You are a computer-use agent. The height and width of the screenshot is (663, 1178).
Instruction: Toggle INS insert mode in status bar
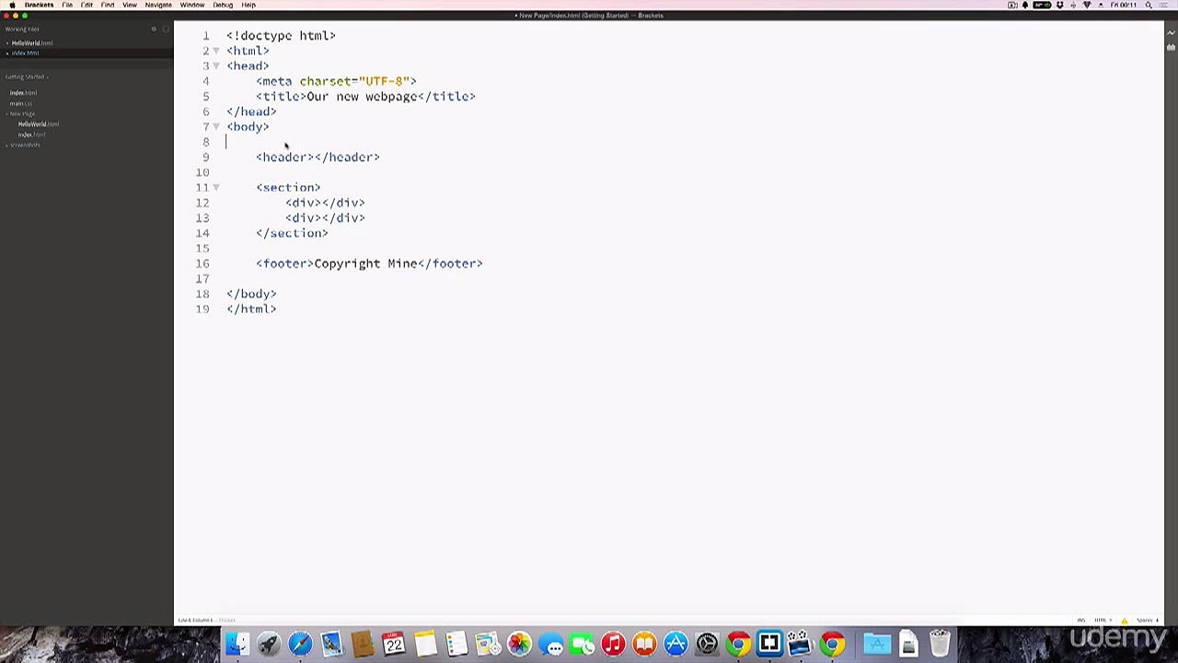point(1081,621)
